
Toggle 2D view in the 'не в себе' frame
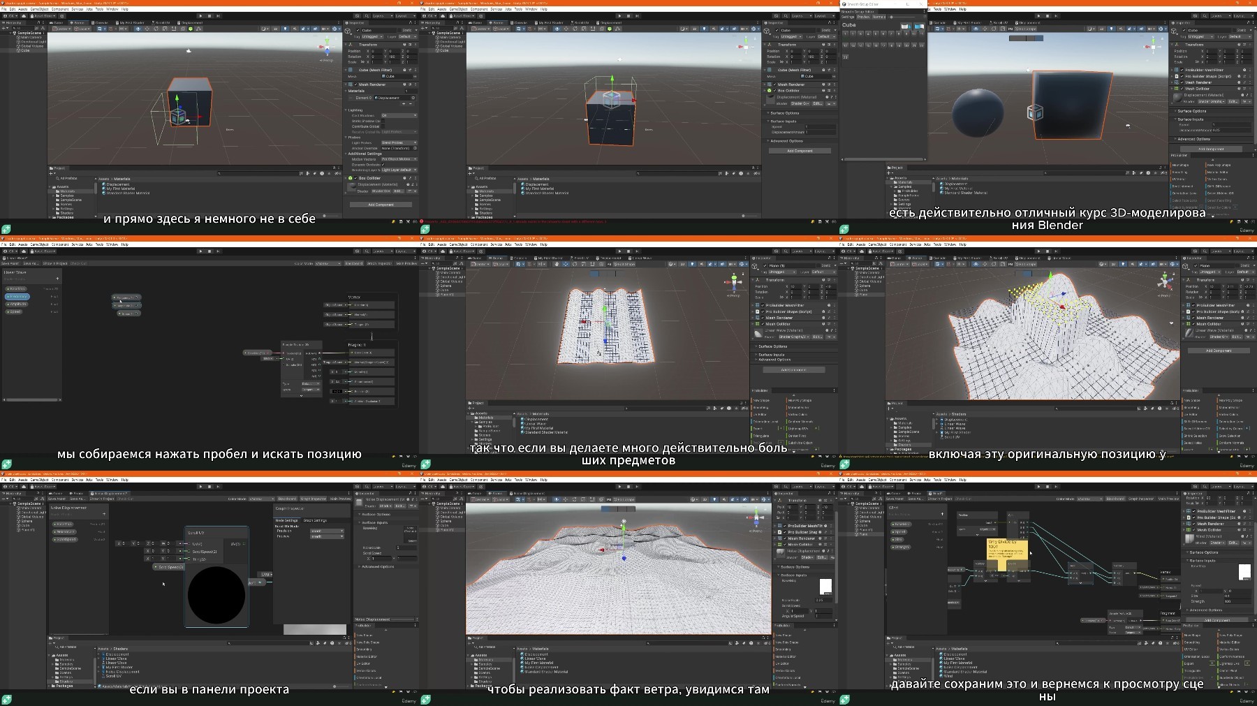click(x=275, y=29)
